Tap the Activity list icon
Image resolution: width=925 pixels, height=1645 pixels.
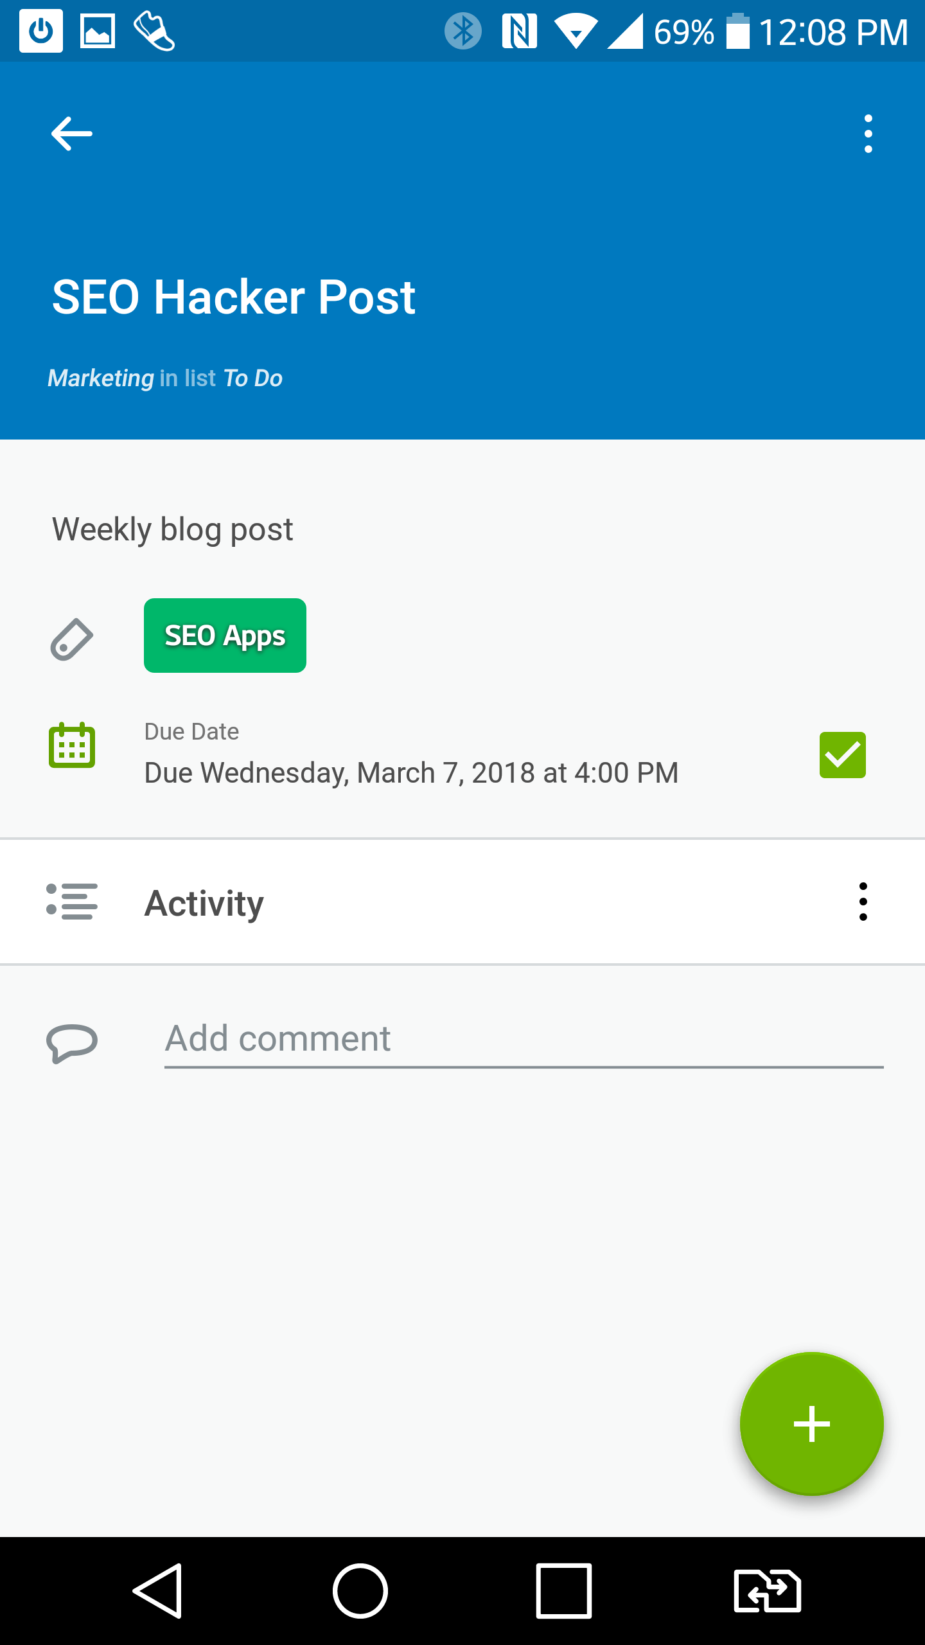pos(72,902)
